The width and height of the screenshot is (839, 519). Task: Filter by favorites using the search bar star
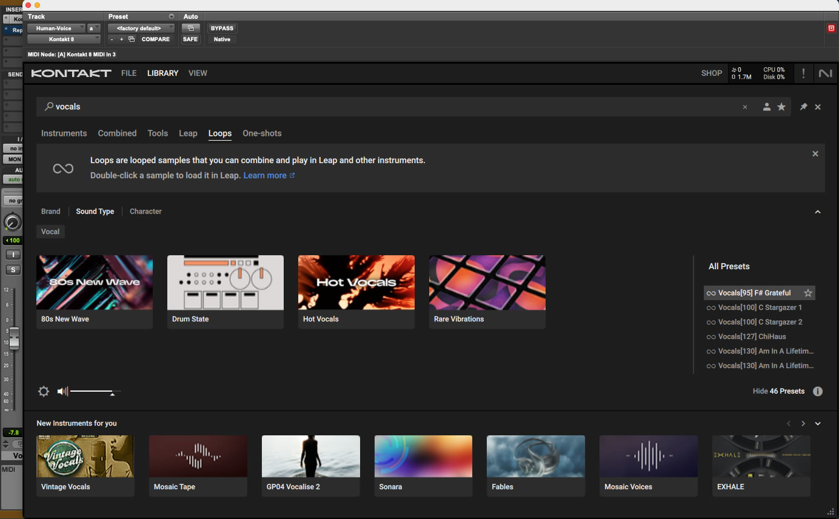[781, 107]
